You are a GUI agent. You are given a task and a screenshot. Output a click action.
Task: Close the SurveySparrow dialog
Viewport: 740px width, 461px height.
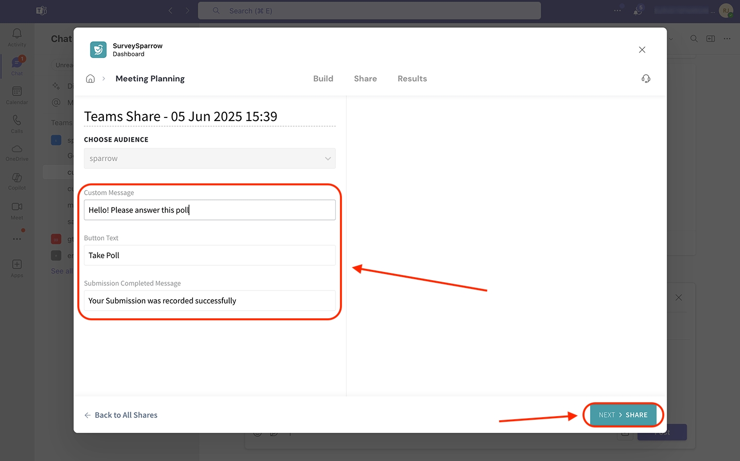[642, 50]
